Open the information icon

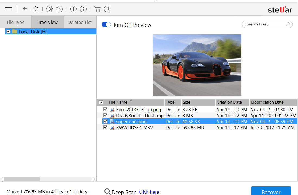pyautogui.click(x=73, y=9)
